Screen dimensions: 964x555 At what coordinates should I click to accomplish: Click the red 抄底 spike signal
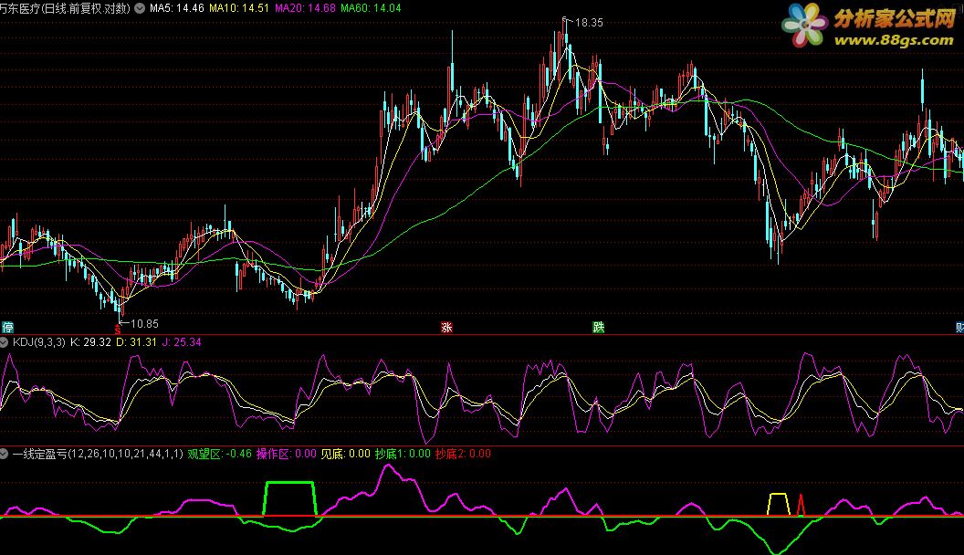[801, 505]
